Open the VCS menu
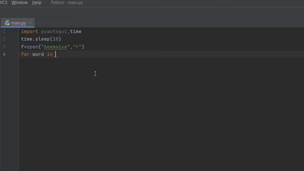 (3, 2)
